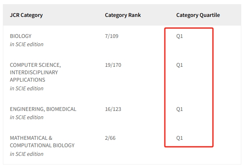245x167 pixels.
Task: Click the COMPUTER SCIENCE, INTERDISCIPLINARY APPLICATIONS category
Action: click(x=35, y=73)
